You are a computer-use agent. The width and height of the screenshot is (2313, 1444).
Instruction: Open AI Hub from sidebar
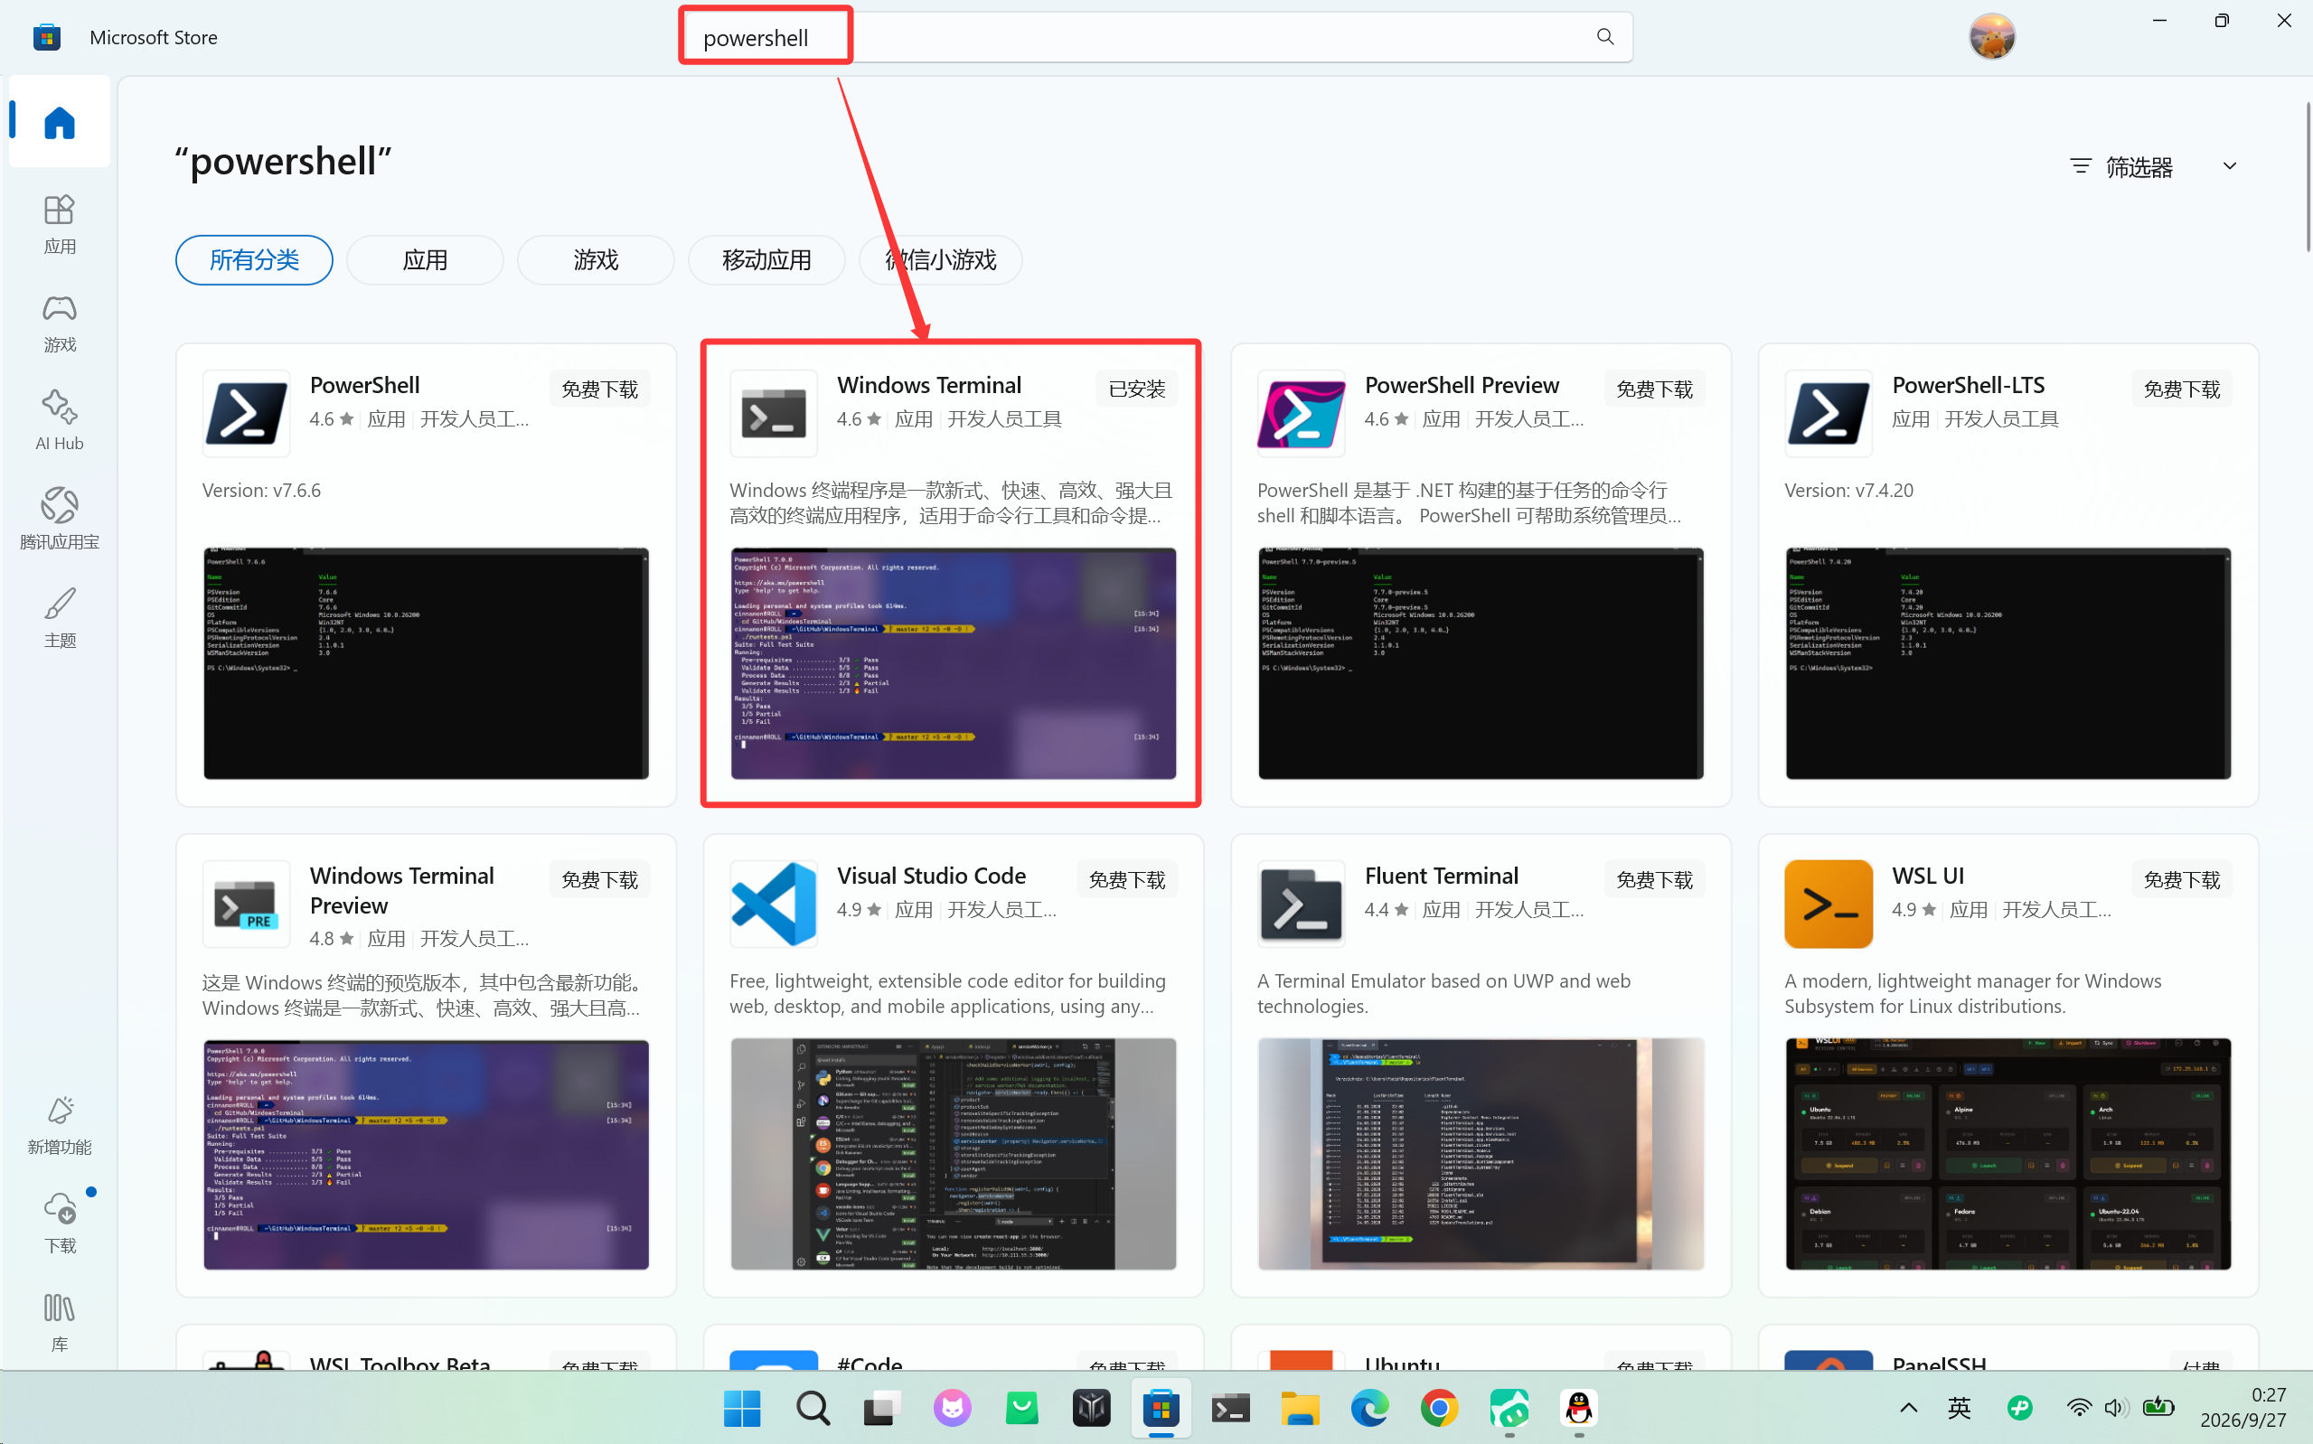[60, 421]
